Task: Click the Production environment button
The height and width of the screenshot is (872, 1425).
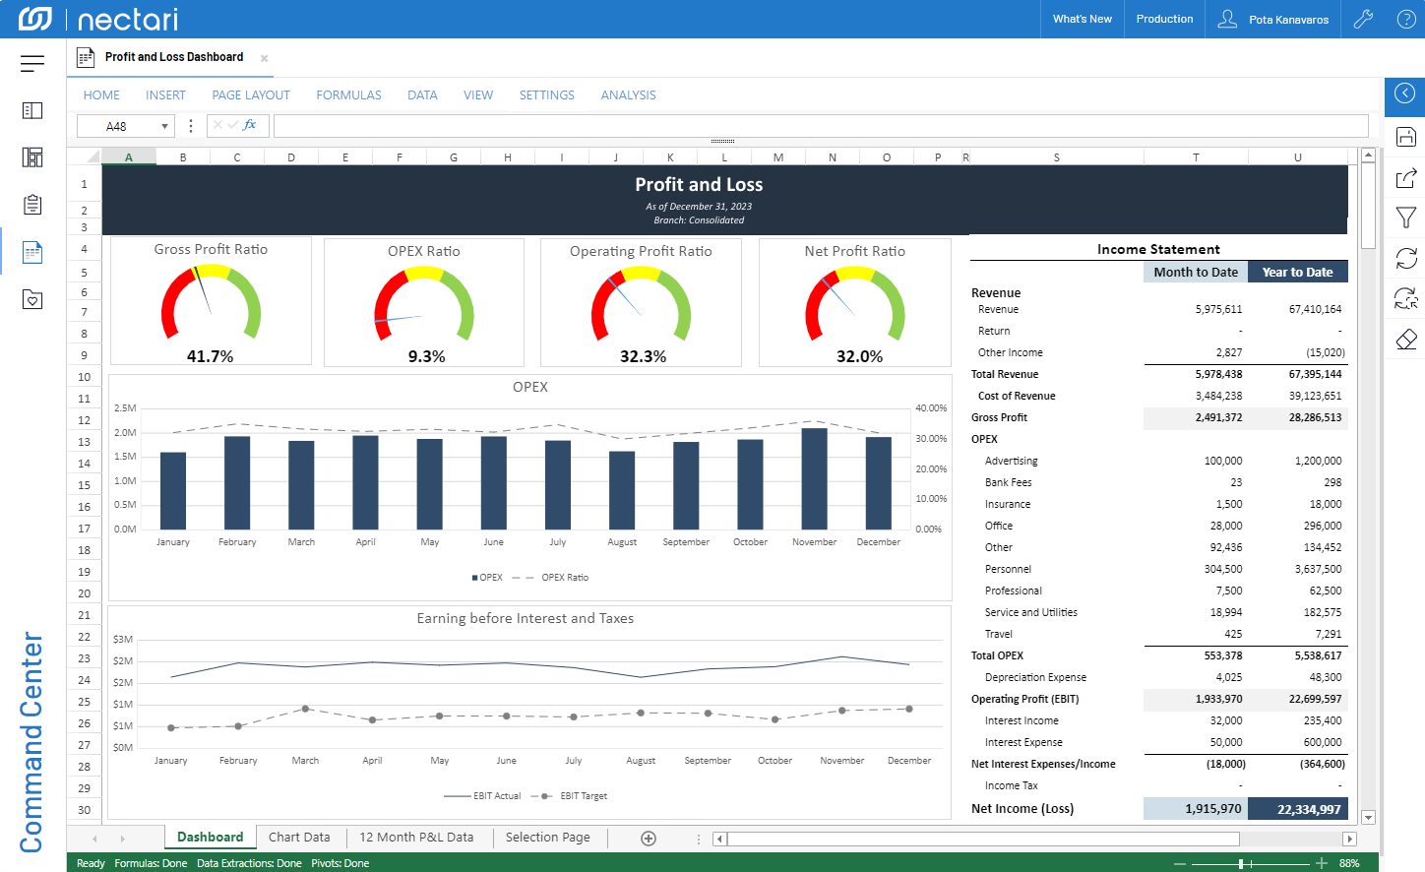Action: click(x=1164, y=19)
